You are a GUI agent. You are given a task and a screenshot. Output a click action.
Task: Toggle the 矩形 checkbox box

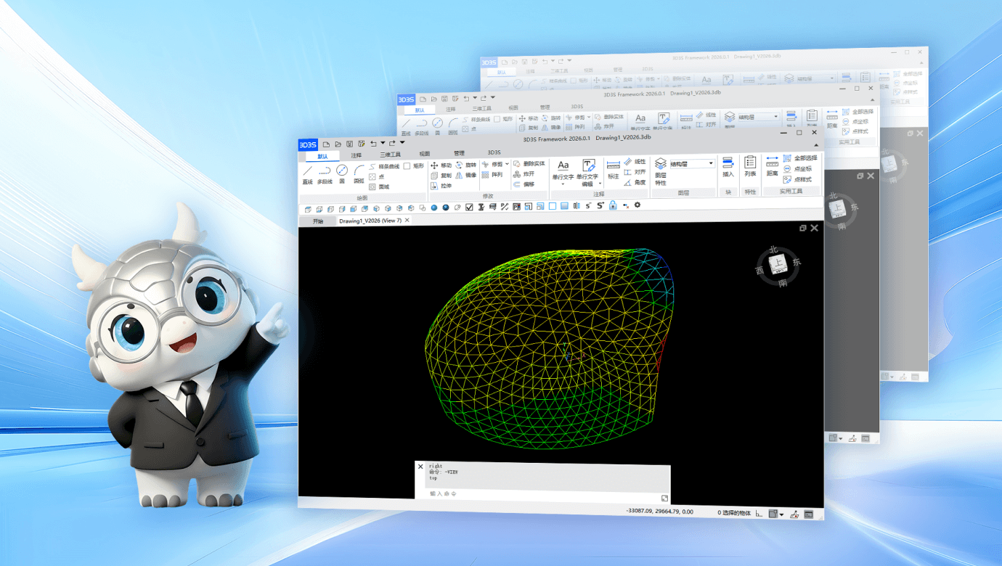click(x=407, y=166)
